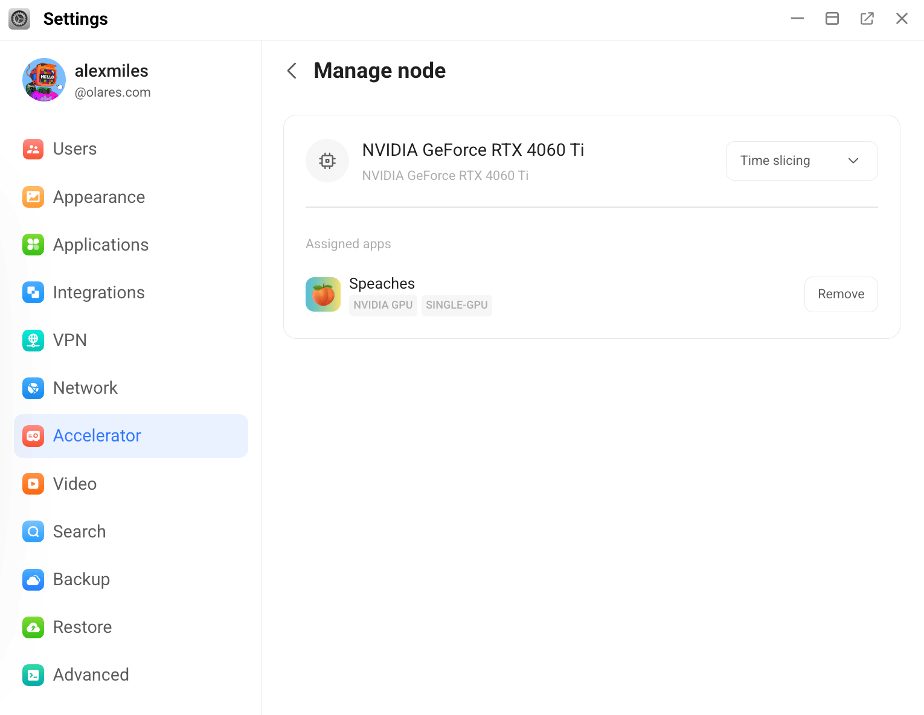Click the Restore cloud-upload icon
This screenshot has height=715, width=924.
(33, 627)
